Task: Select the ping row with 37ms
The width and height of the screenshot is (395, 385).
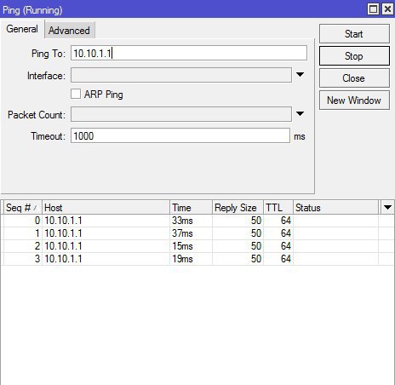Action: click(x=197, y=233)
